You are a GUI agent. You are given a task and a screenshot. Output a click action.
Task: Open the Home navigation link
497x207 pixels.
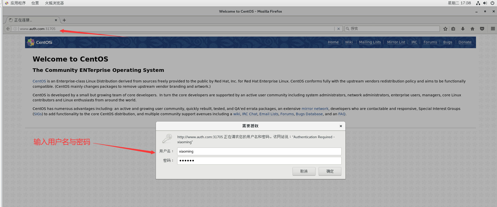[333, 42]
